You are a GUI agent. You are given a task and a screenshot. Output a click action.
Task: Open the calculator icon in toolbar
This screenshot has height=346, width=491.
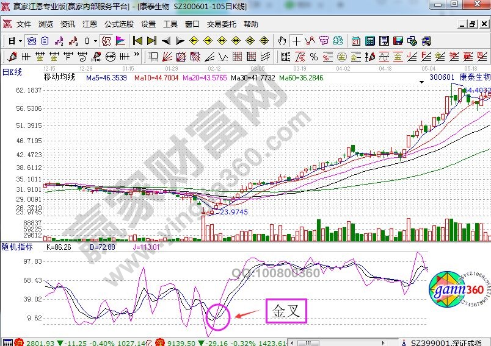coord(369,41)
